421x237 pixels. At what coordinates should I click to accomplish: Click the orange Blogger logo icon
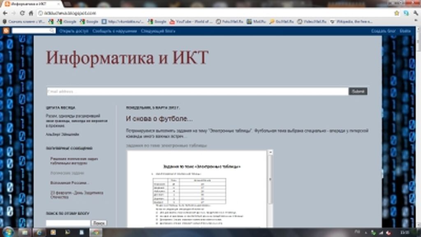6,31
